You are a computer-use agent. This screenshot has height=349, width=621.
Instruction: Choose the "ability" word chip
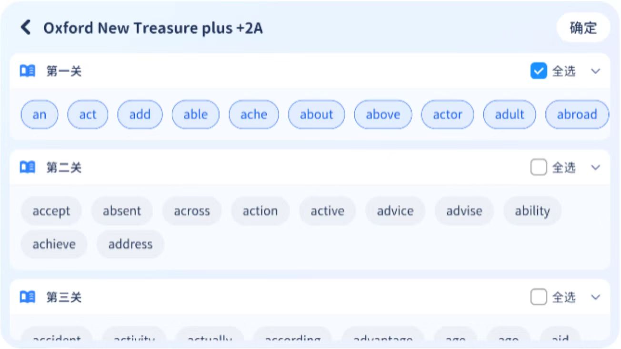click(x=532, y=211)
